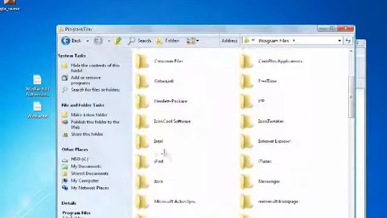Click Make a new folder link
Image resolution: width=387 pixels, height=218 pixels.
coord(89,114)
